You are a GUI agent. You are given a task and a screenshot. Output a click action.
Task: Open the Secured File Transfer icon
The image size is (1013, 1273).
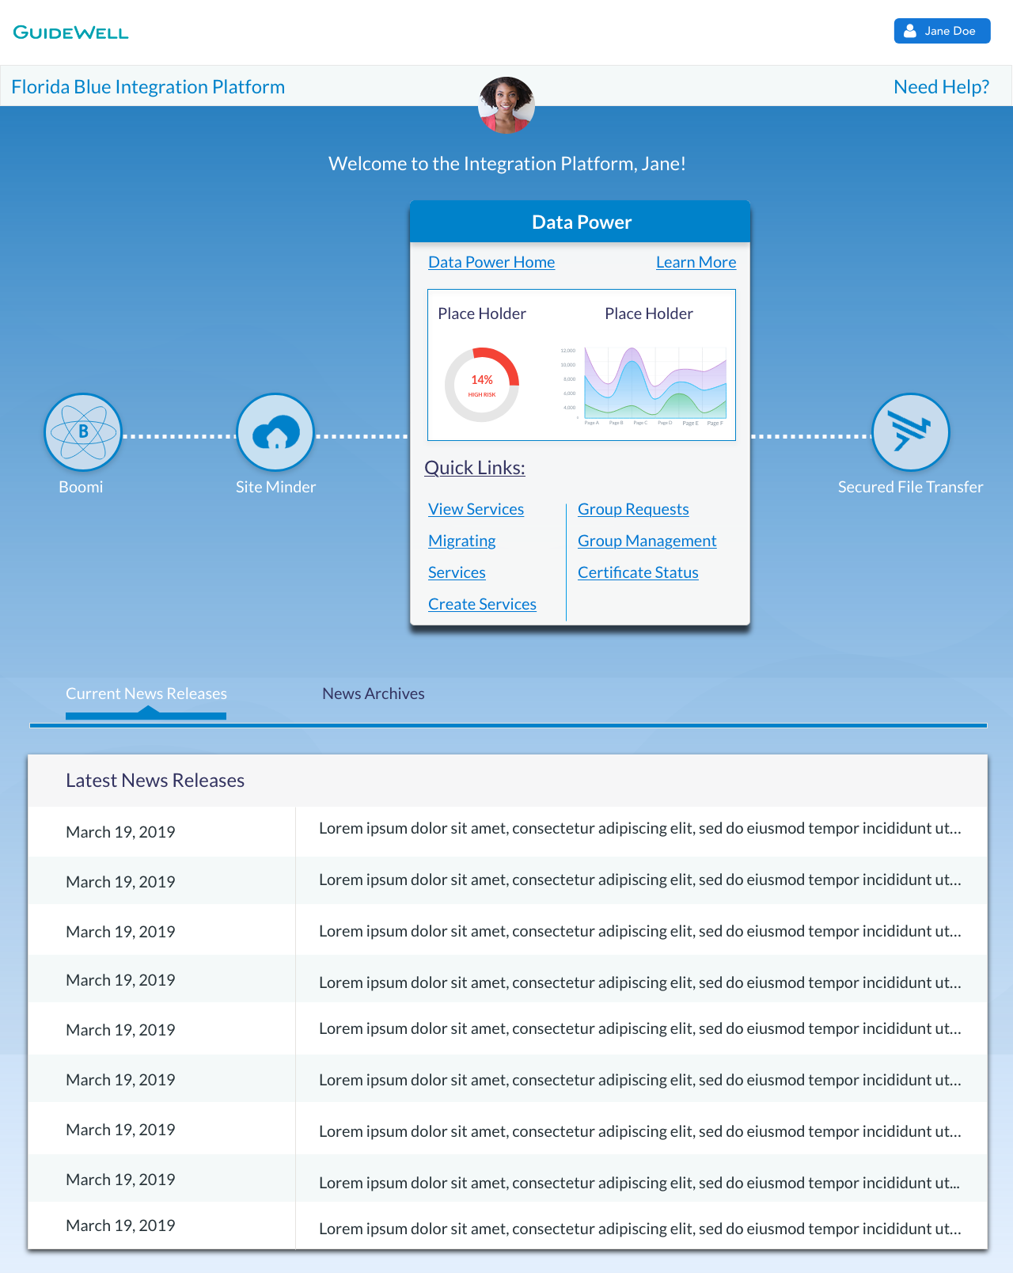click(x=911, y=432)
